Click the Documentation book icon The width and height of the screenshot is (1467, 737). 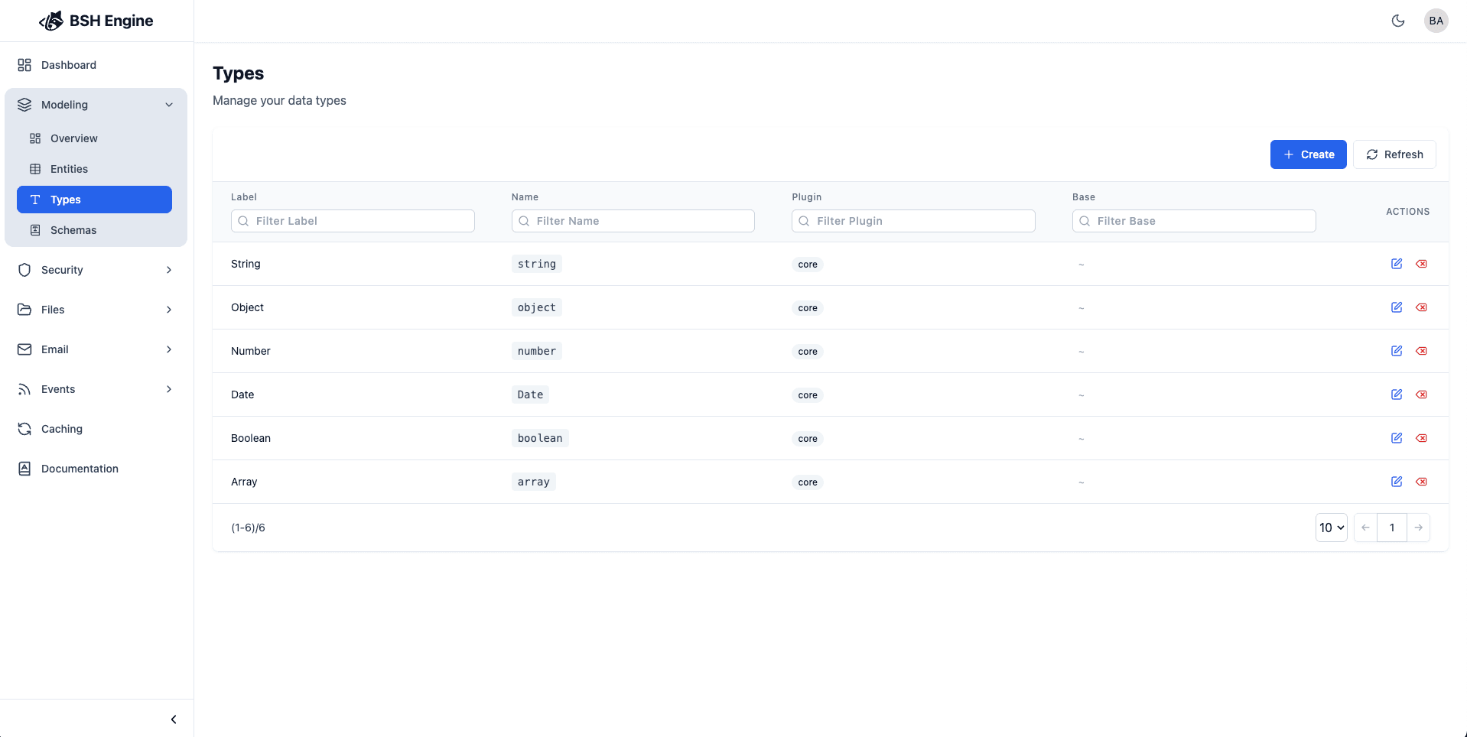tap(24, 468)
